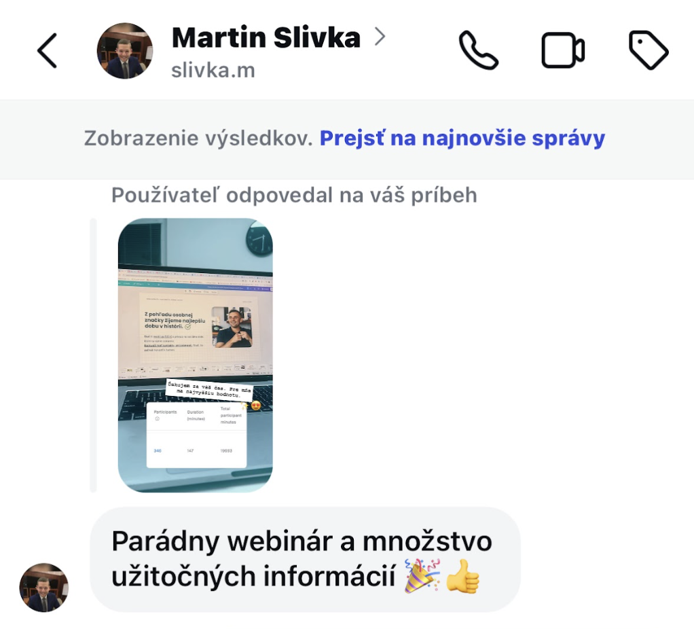Tap the vertical reply bar beside story
Screen dimensions: 694x629
tap(93, 355)
